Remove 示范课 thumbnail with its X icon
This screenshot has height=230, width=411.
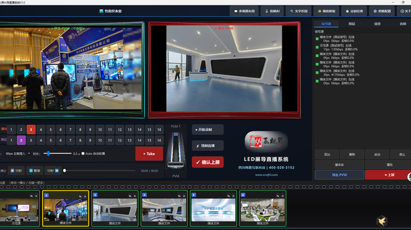[x=36, y=196]
